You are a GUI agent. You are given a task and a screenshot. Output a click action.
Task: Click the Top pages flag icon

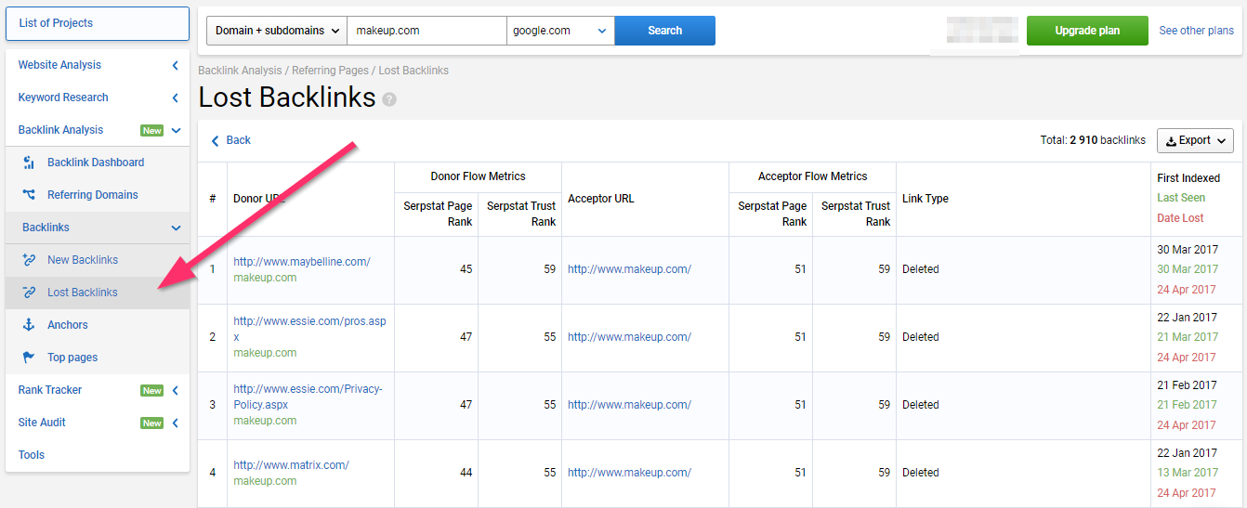[x=29, y=358]
